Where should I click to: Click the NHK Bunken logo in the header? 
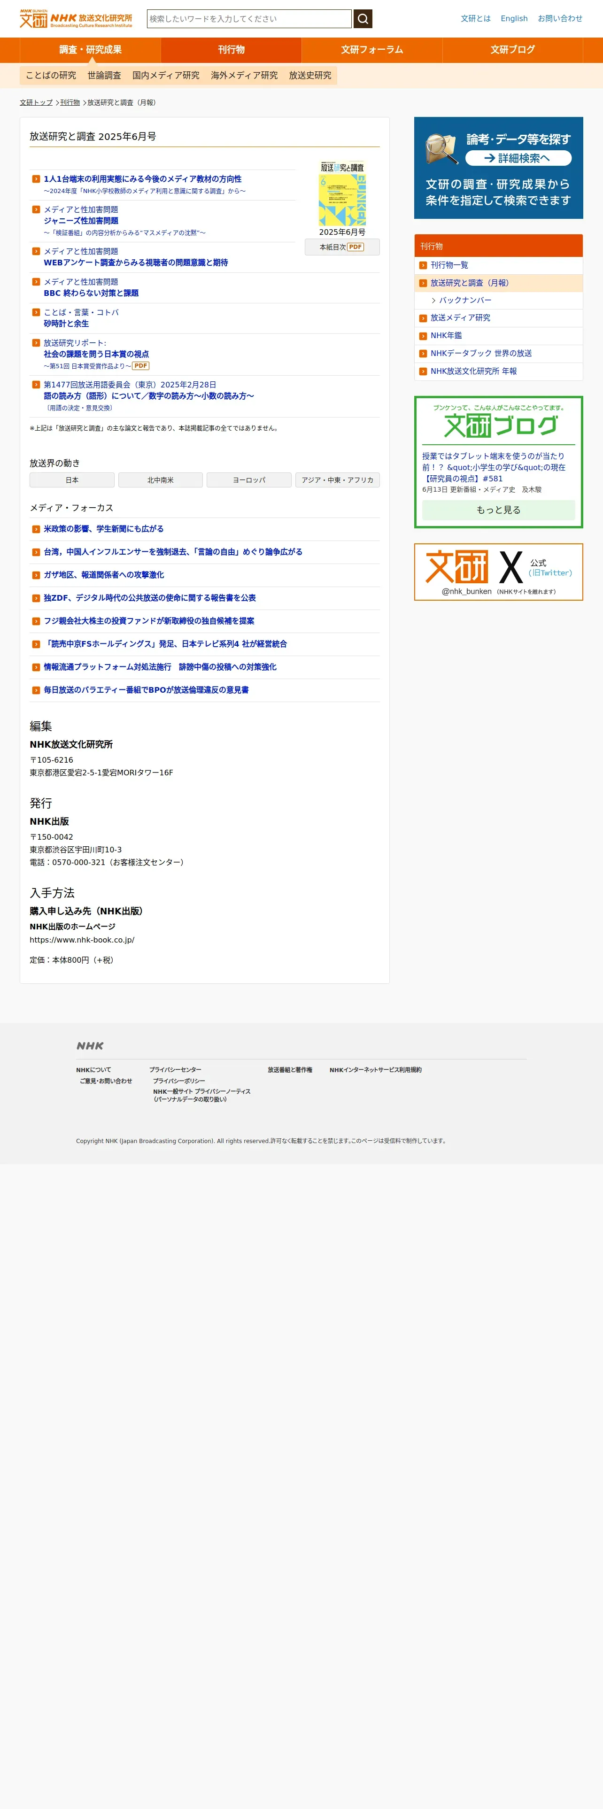coord(76,18)
